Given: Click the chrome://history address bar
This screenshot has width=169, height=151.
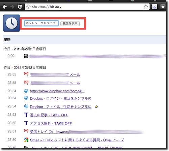Looking at the screenshot, I should click(x=87, y=7).
